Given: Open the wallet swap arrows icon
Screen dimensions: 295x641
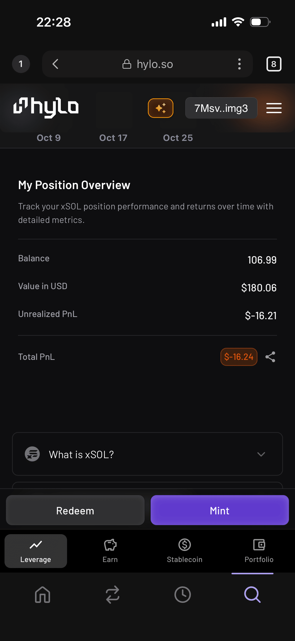Looking at the screenshot, I should point(113,594).
